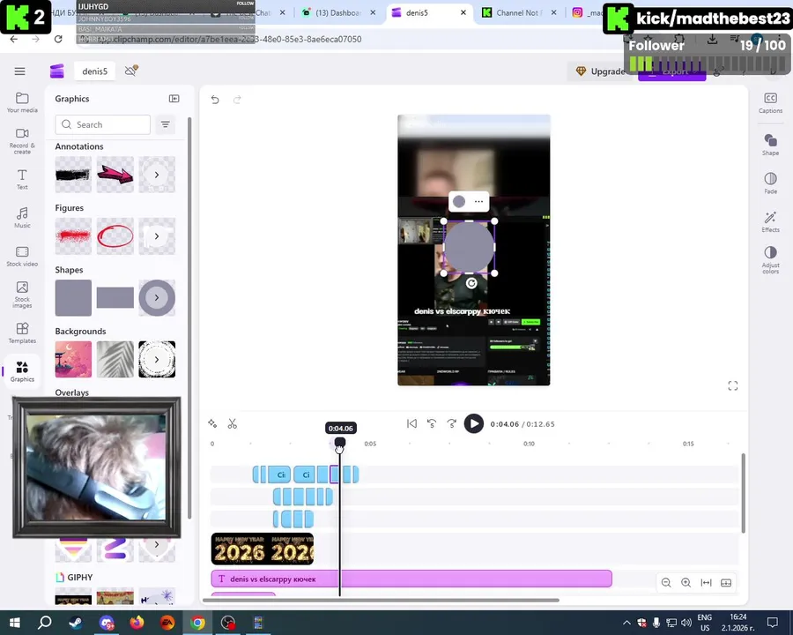Open the Effects panel
793x635 pixels.
(770, 221)
